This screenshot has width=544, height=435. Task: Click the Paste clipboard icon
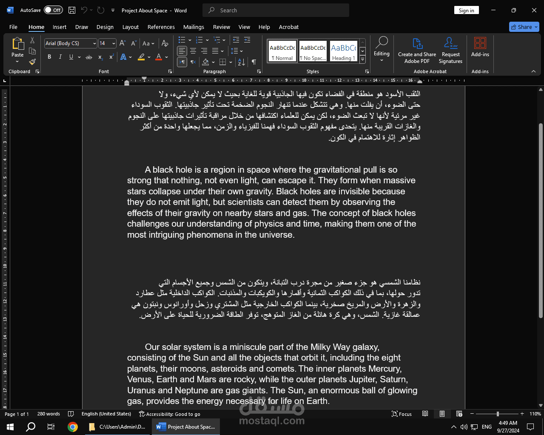[x=17, y=44]
